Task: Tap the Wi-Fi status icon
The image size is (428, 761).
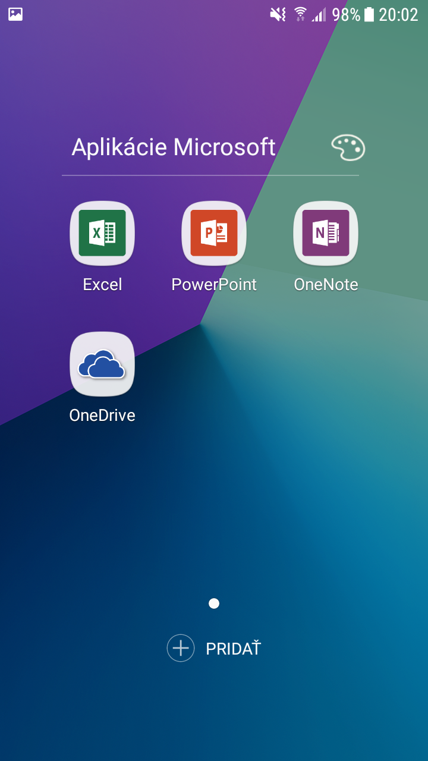Action: [x=300, y=14]
